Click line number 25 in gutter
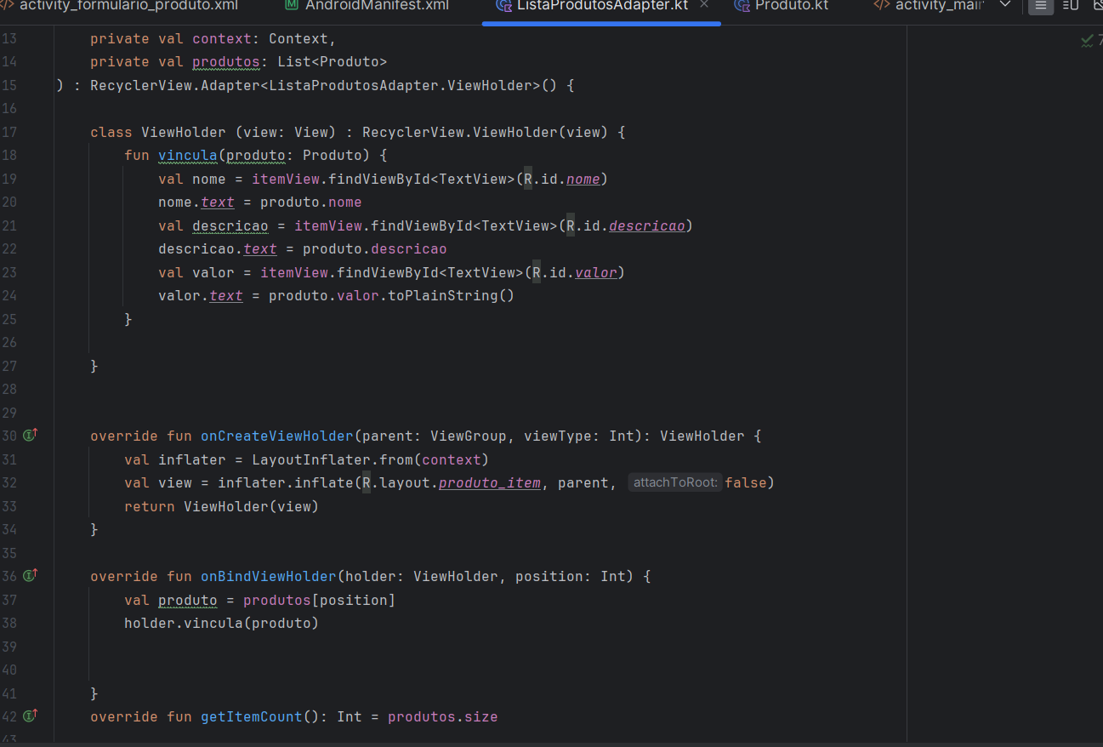1103x747 pixels. click(9, 319)
